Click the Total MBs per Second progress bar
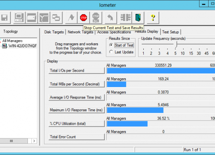Screen dimensions: 215x155 [x=161, y=84]
